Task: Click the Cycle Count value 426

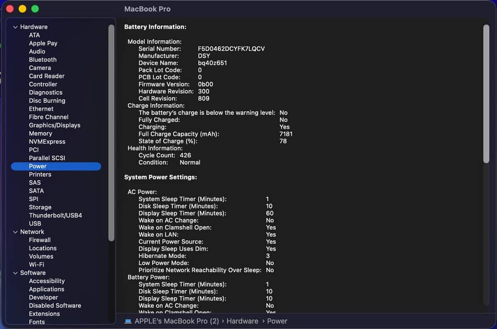Action: point(186,155)
